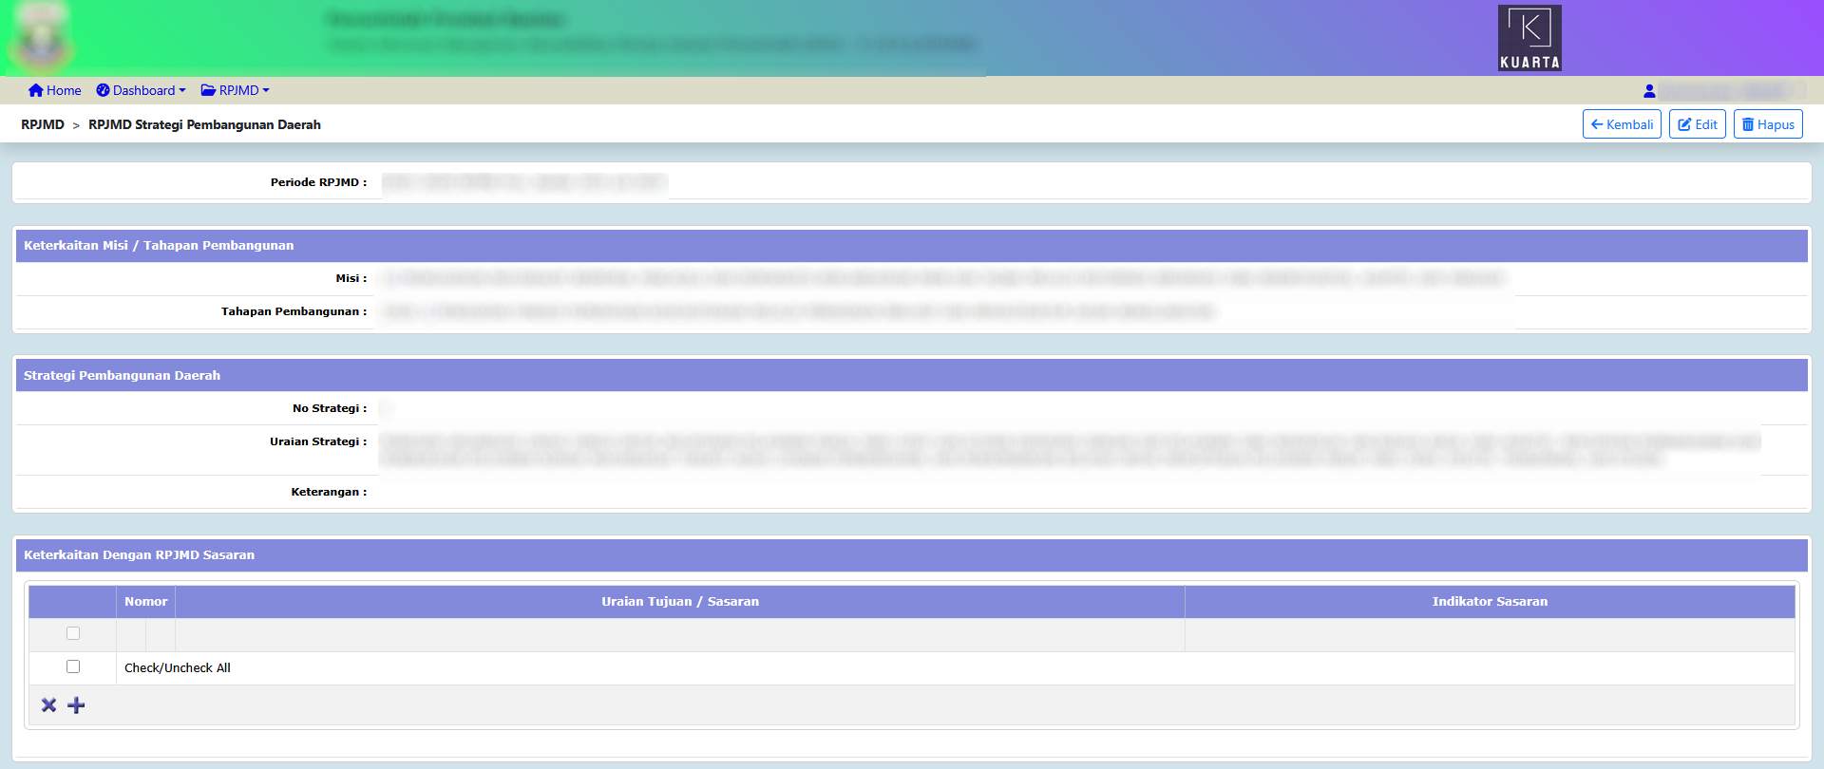This screenshot has height=769, width=1824.
Task: Expand the Dashboard dropdown menu
Action: pyautogui.click(x=141, y=90)
